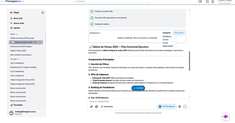Open options dots for pinned Tablero chat
Viewport: 235px width, 123px height.
(x=40, y=42)
